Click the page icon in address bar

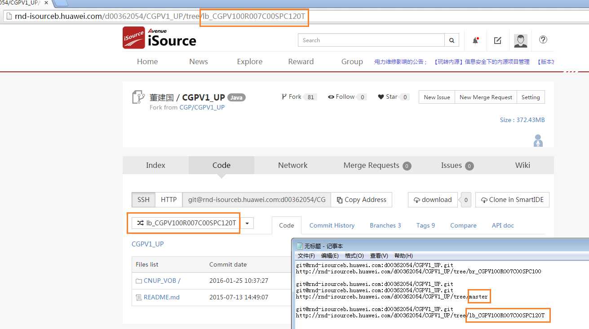coord(8,17)
